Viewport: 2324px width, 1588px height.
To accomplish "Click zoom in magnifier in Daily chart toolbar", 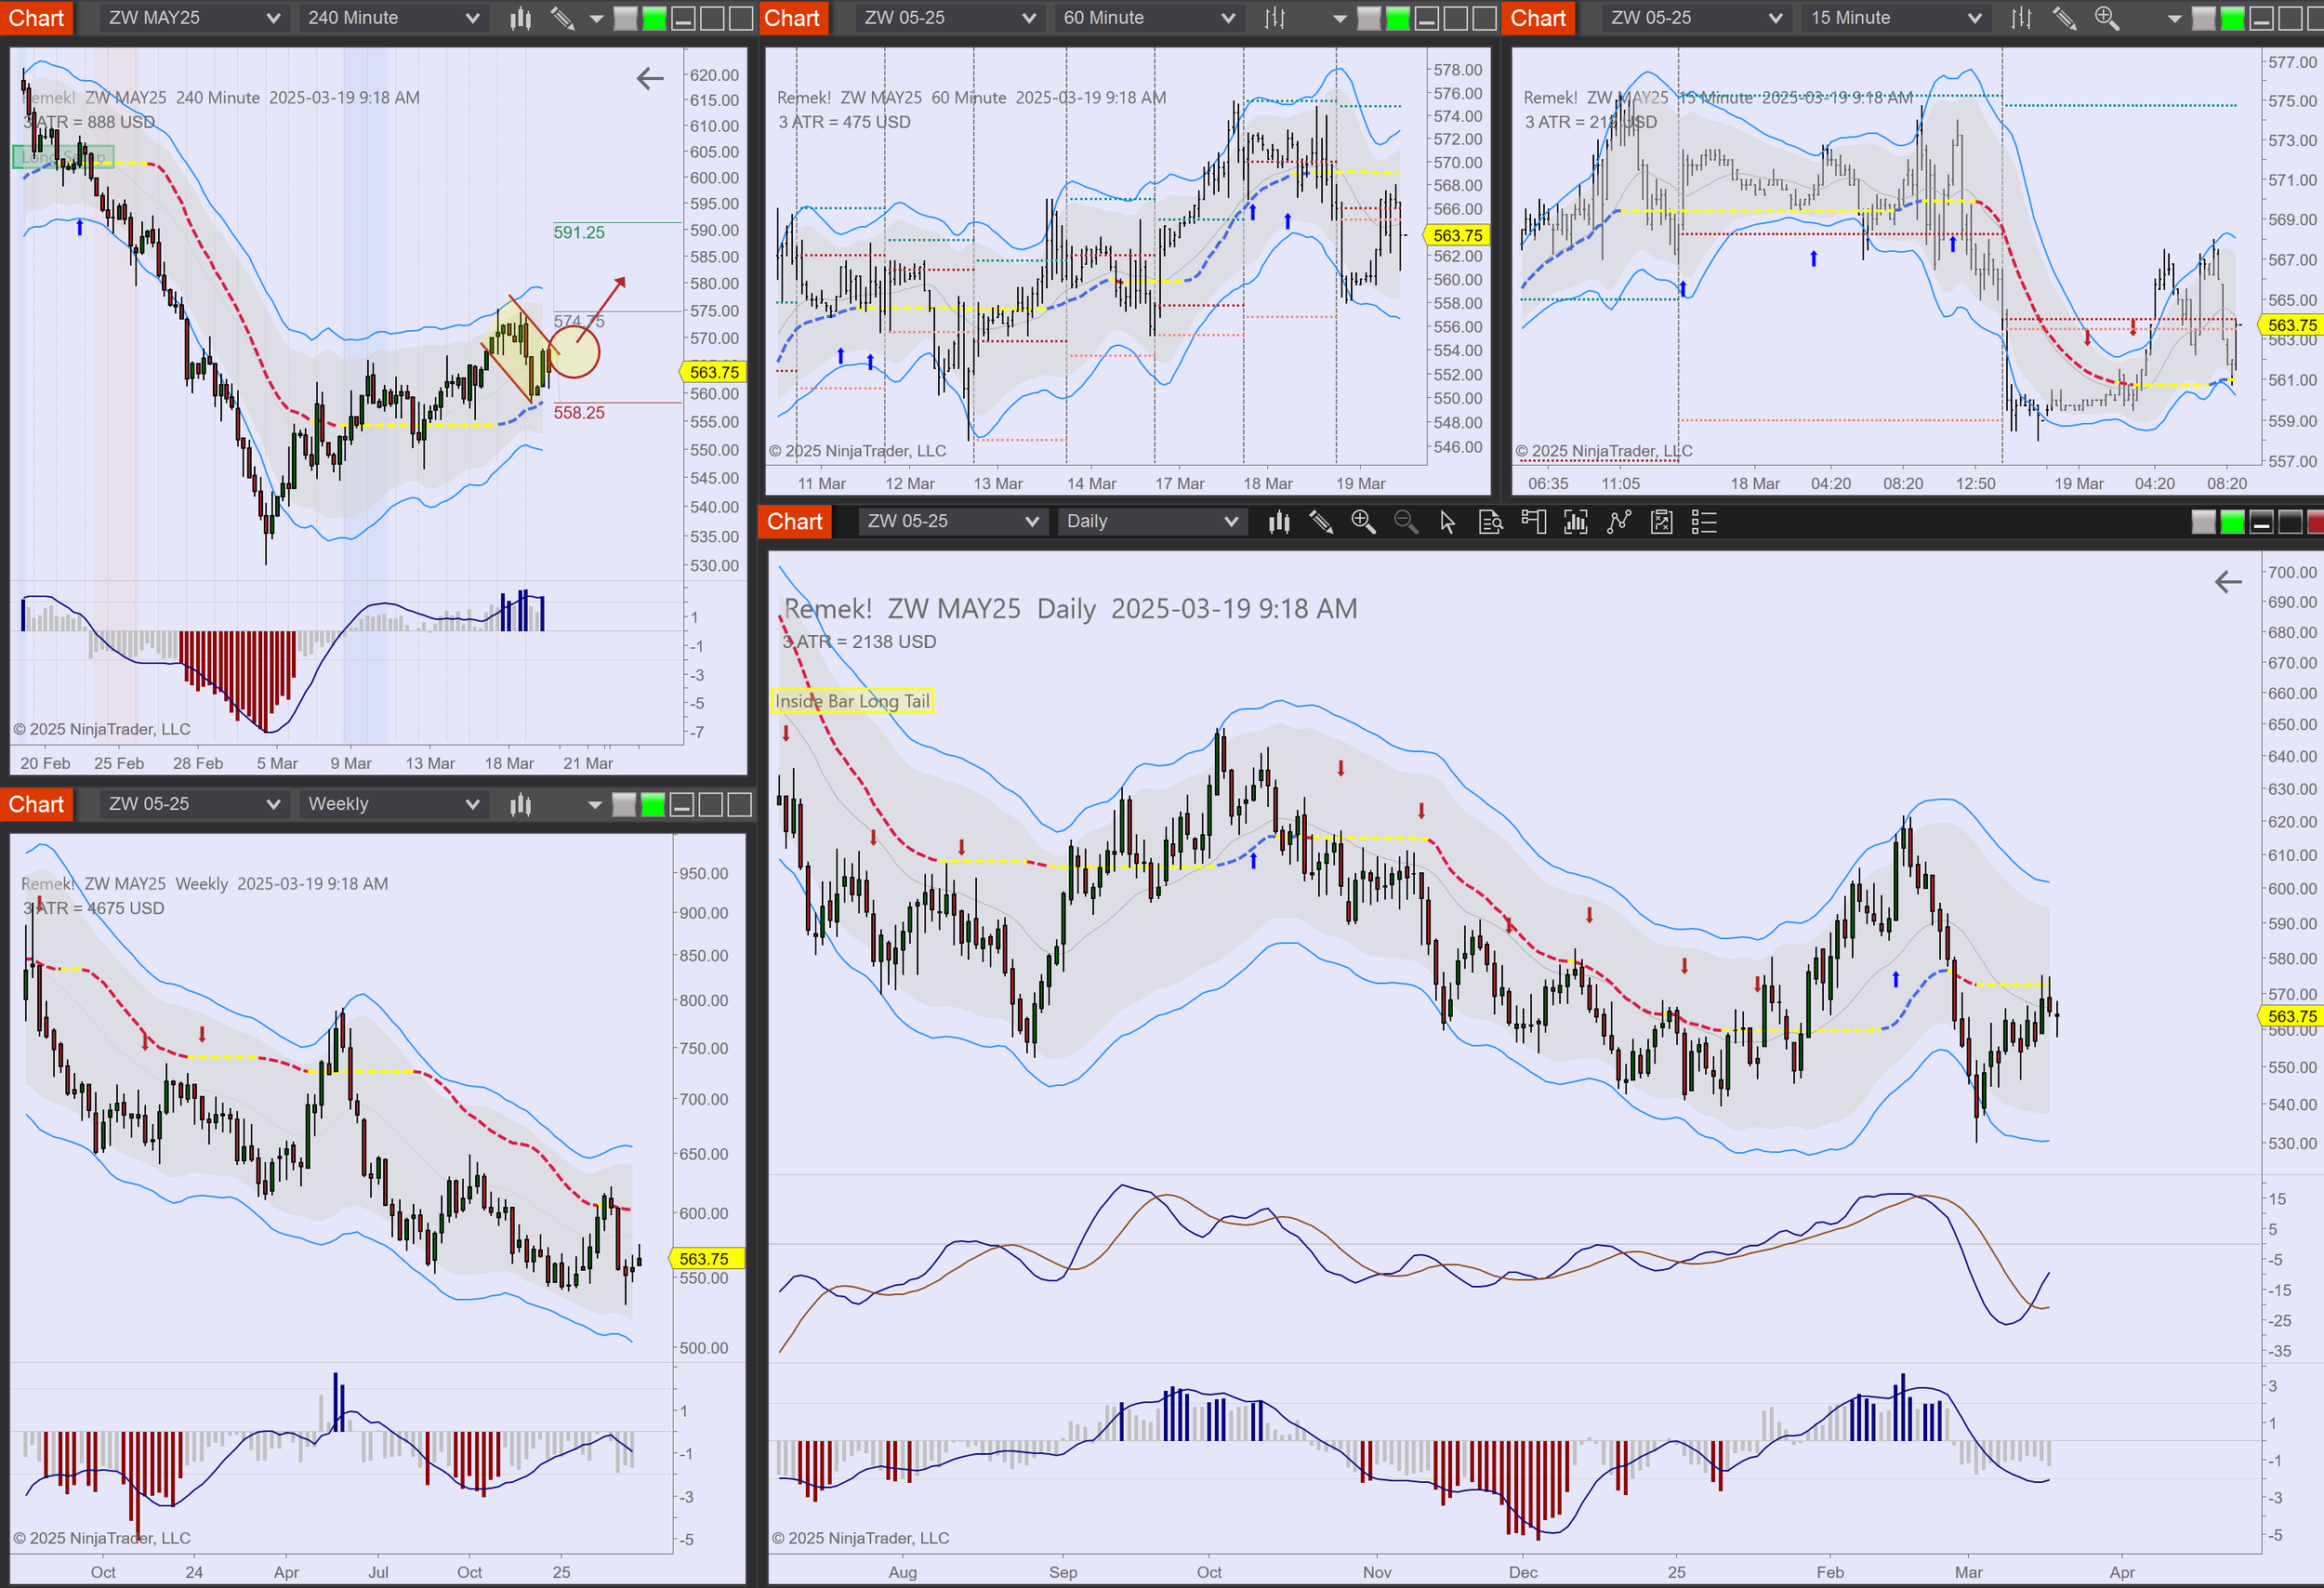I will click(1362, 522).
